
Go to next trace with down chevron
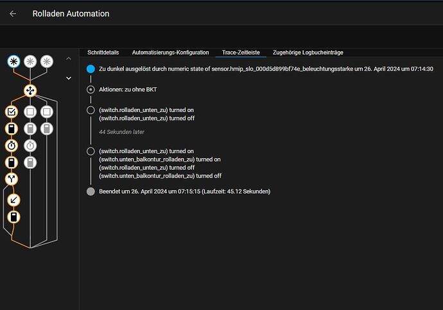[69, 78]
